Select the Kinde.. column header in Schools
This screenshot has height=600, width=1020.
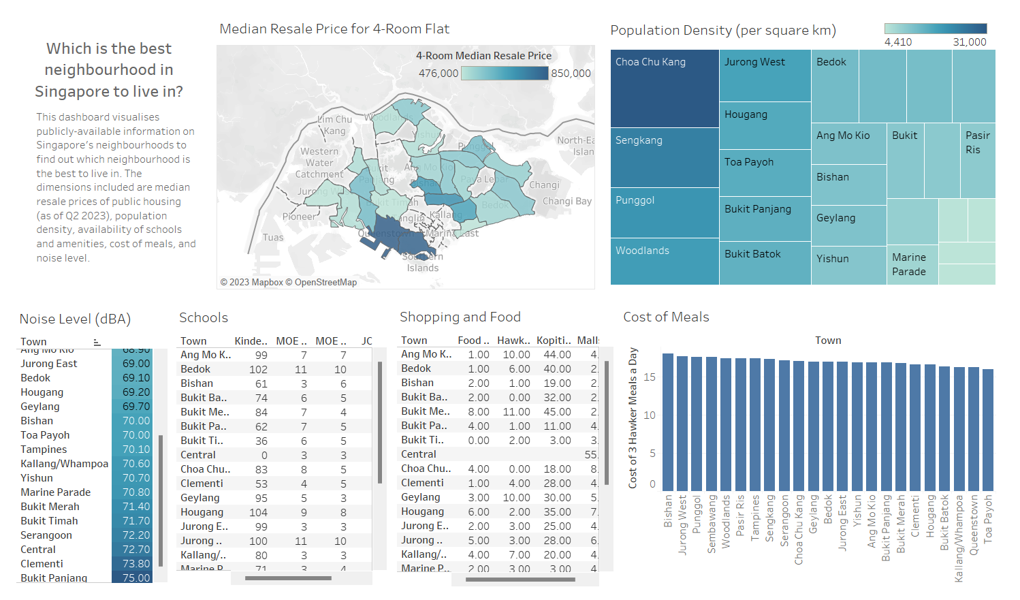pyautogui.click(x=251, y=341)
